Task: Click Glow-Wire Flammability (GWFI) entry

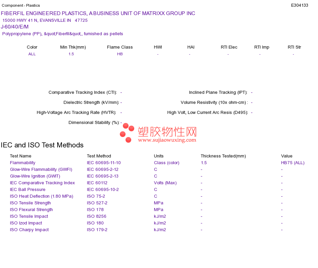Action: [41, 170]
